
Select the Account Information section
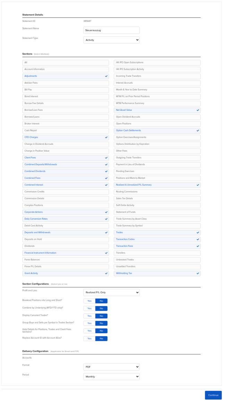[x=65, y=69]
